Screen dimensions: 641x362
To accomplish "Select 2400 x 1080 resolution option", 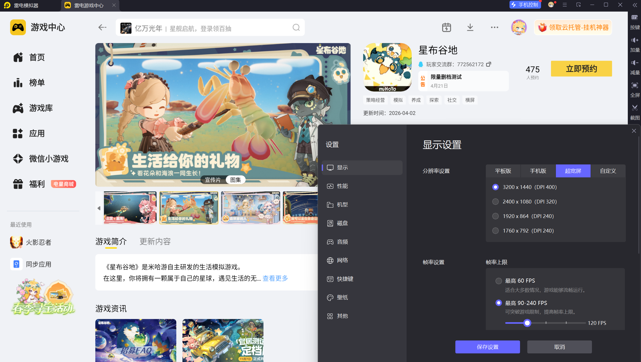I will coord(495,202).
